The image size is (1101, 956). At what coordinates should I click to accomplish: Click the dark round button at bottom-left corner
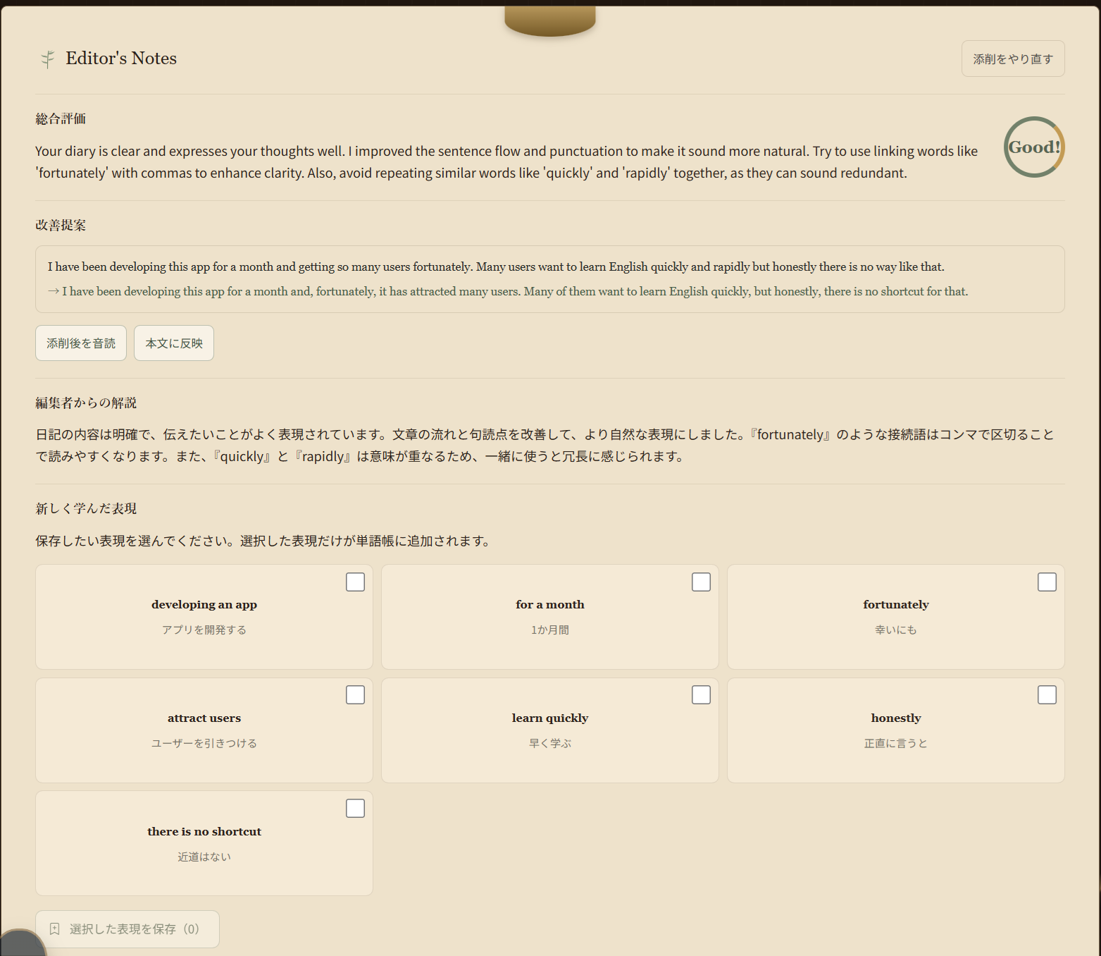click(21, 944)
